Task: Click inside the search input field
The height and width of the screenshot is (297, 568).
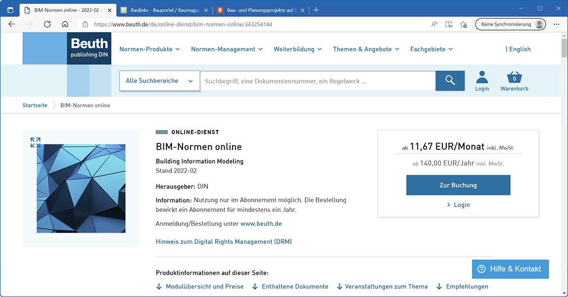Action: (x=317, y=81)
